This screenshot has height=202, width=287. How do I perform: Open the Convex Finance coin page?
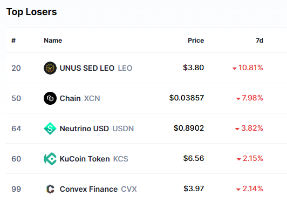[x=88, y=189]
